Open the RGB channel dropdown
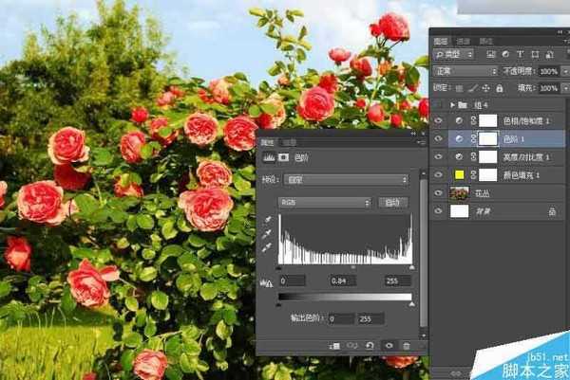Screen dimensions: 570x380 (x=324, y=202)
